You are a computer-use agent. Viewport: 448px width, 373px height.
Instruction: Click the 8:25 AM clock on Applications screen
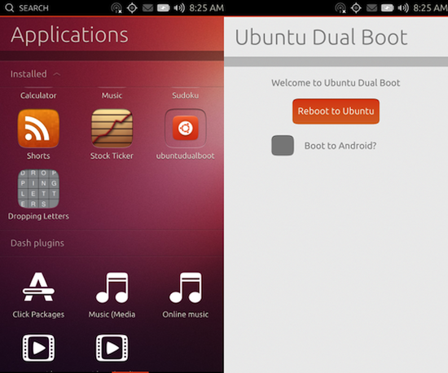click(x=207, y=8)
